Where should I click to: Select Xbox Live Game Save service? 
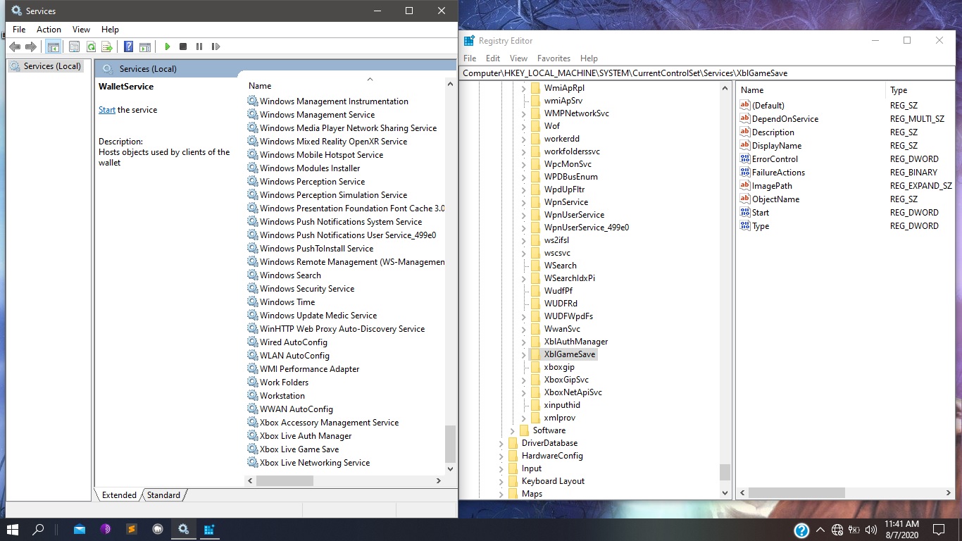click(x=299, y=449)
